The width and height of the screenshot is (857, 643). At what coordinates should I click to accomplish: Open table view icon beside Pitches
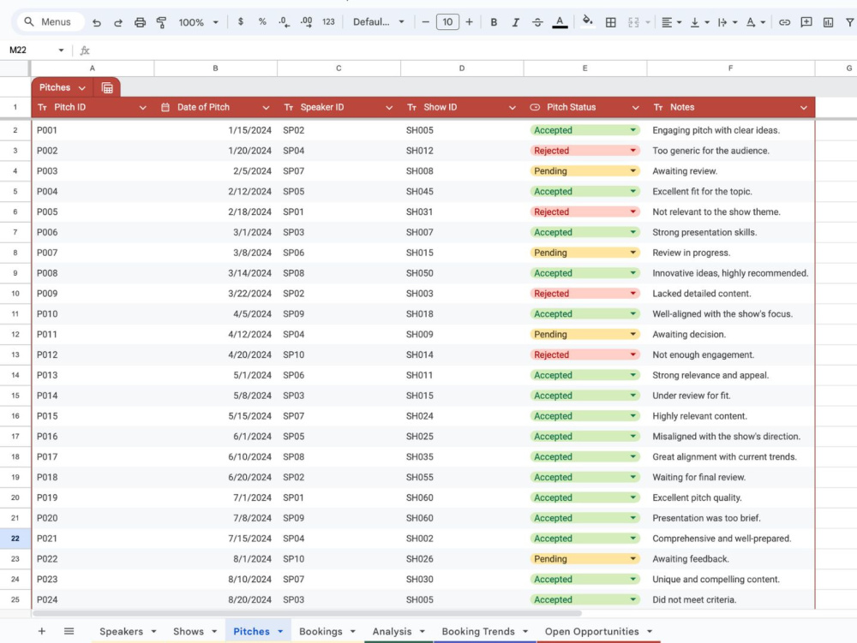tap(107, 87)
